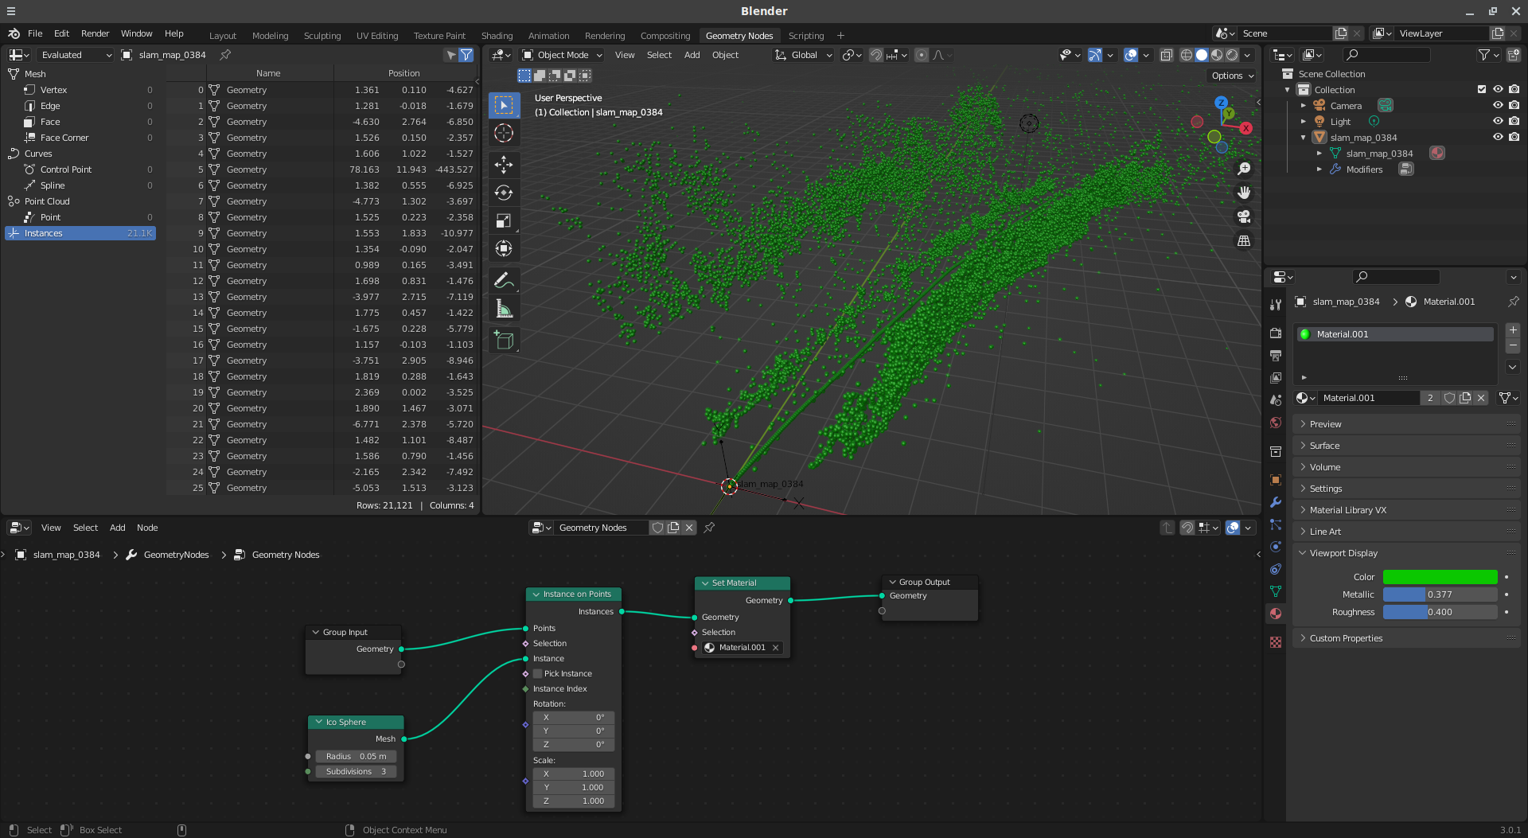Click the green viewport display color swatch
1528x838 pixels.
(x=1440, y=577)
